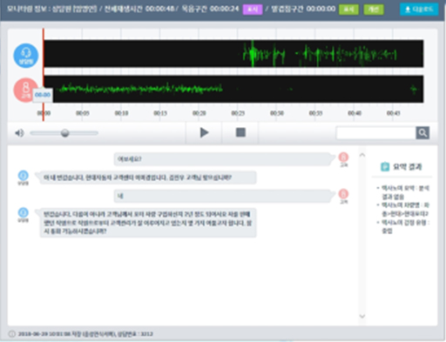The image size is (446, 342).
Task: Click the blue agent headset icon
Action: [26, 56]
